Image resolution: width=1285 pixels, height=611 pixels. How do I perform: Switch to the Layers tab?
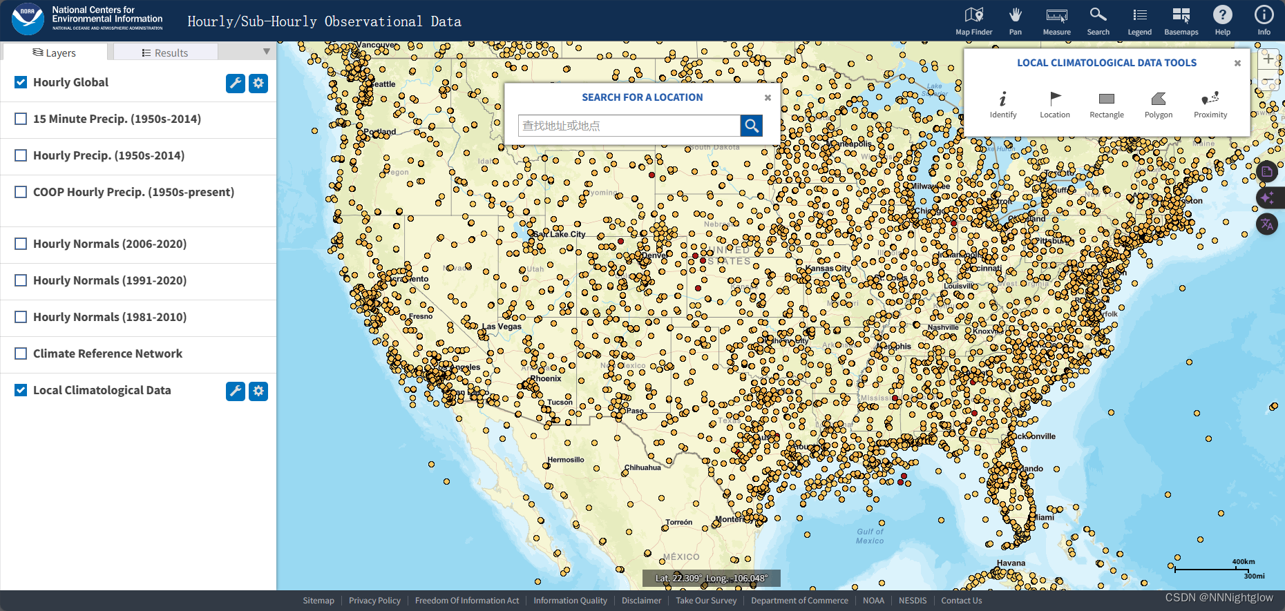[55, 52]
